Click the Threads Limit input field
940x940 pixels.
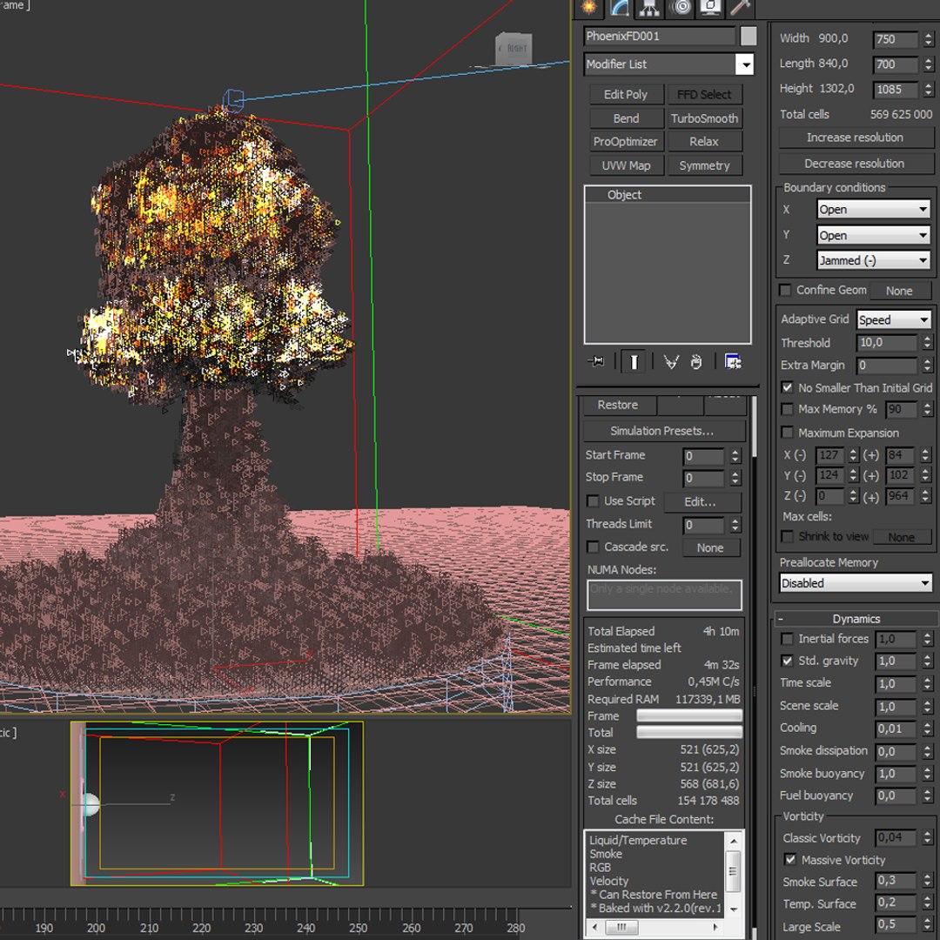(x=704, y=525)
